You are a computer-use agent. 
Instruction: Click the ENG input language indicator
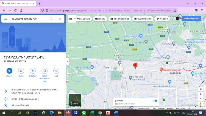click(x=183, y=113)
